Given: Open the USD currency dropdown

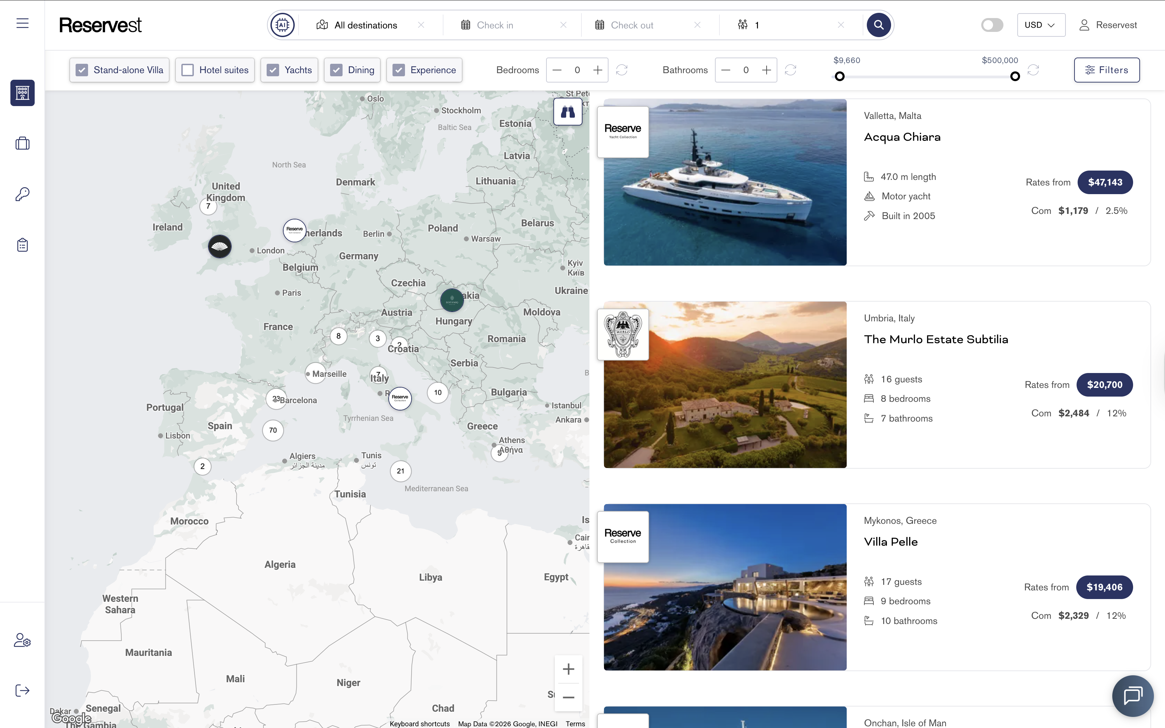Looking at the screenshot, I should (x=1041, y=25).
